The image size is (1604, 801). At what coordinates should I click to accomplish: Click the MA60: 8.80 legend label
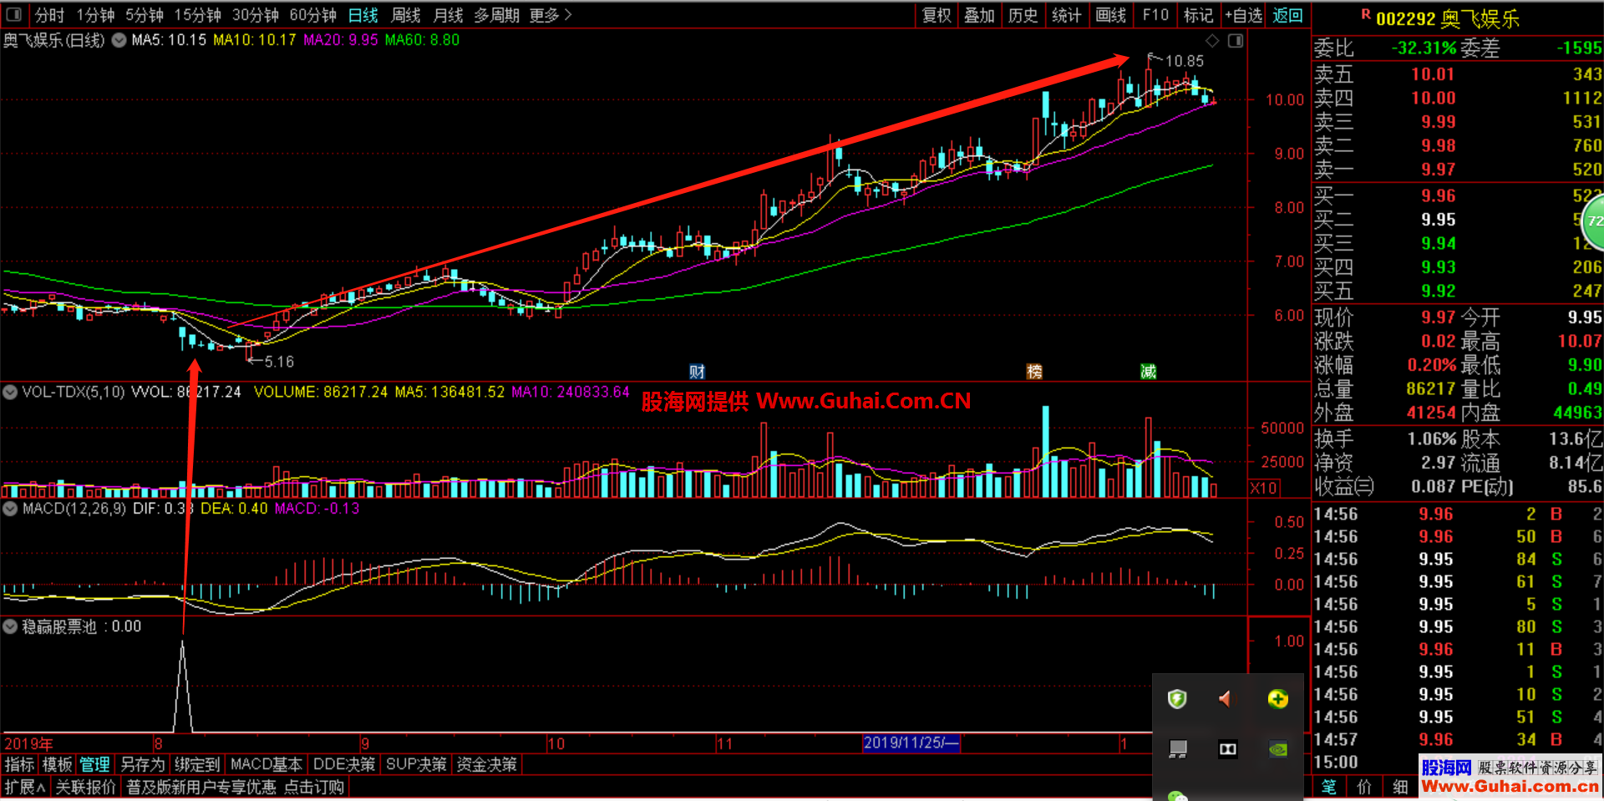pos(422,40)
